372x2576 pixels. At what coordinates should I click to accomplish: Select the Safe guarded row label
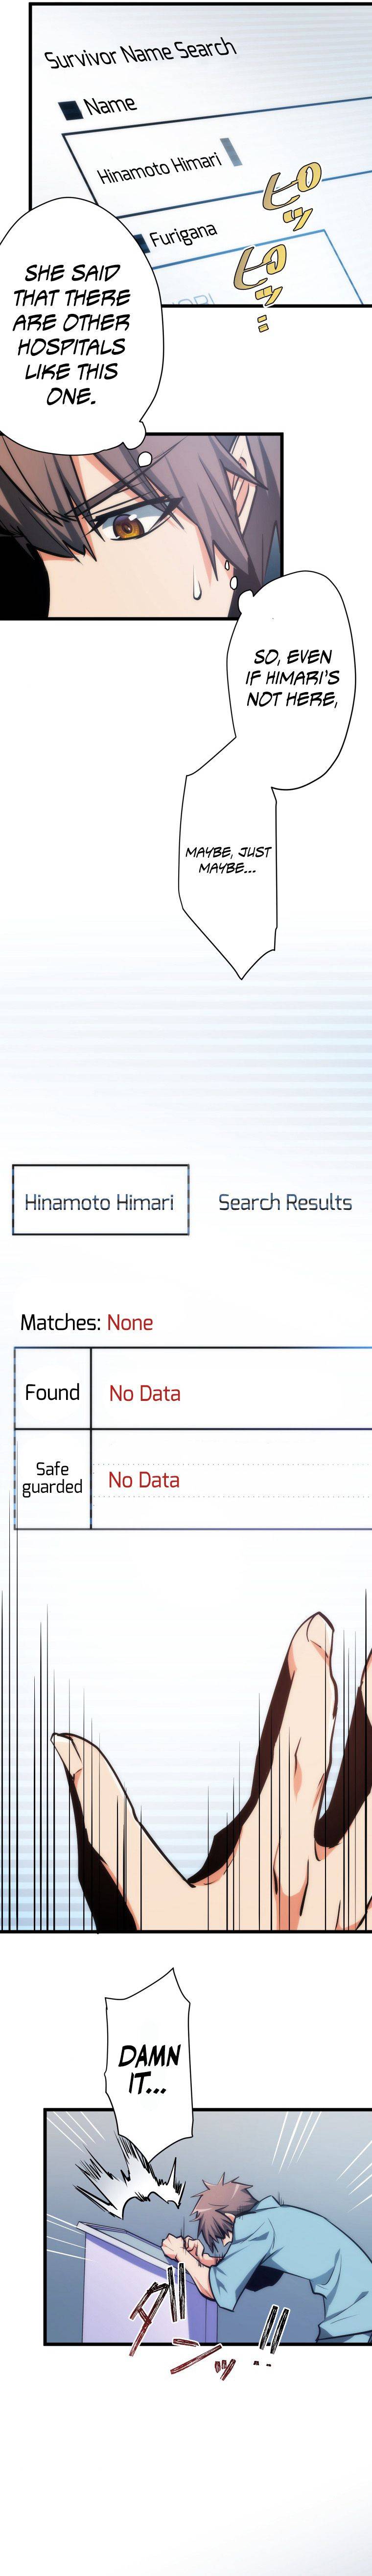pyautogui.click(x=52, y=1478)
